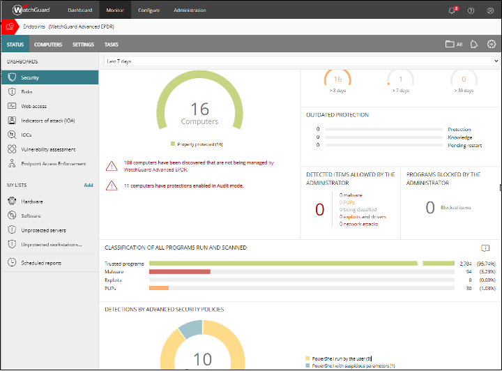Open the Hardware list
The height and width of the screenshot is (371, 502).
coord(32,202)
